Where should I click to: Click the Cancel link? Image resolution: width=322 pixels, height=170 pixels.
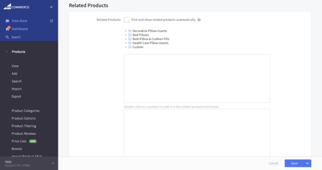click(x=273, y=164)
